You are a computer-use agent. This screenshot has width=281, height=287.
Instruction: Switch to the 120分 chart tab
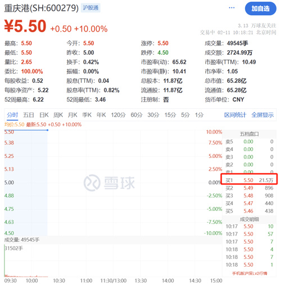118,114
